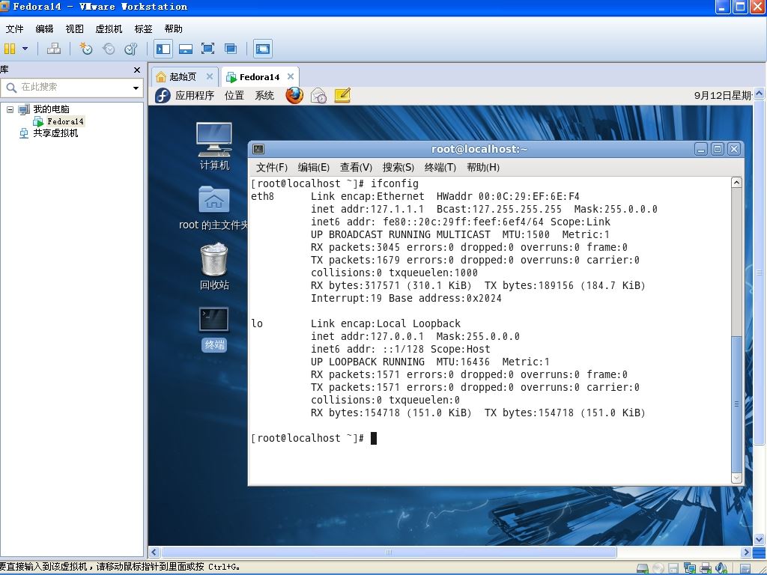The height and width of the screenshot is (575, 767).
Task: Open the power options dropdown arrow
Action: [25, 49]
